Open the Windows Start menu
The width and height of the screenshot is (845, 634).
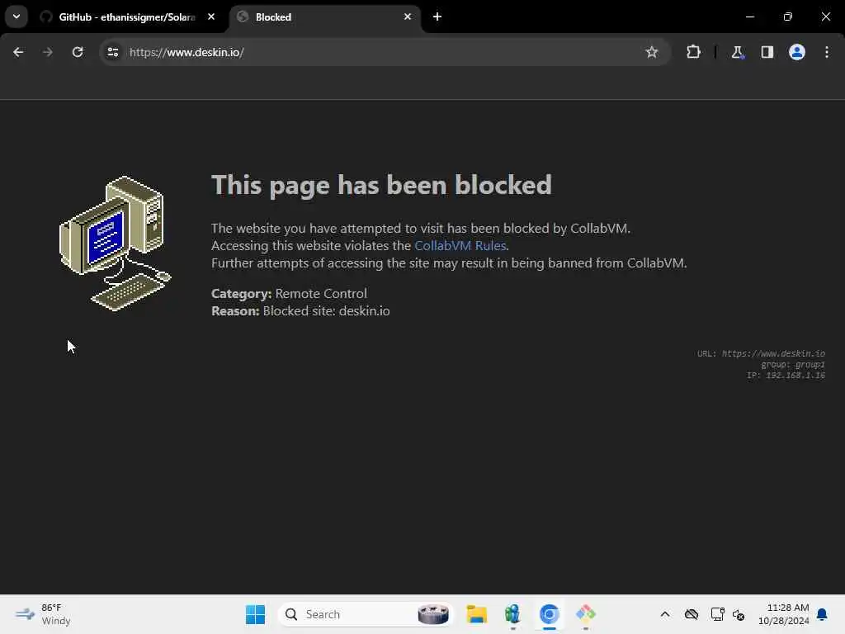click(x=256, y=614)
